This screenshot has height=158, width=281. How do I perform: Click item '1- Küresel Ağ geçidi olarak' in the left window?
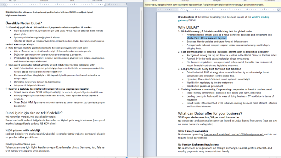pos(49,27)
